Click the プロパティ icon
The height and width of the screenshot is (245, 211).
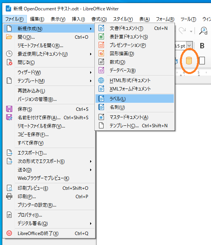[9, 215]
